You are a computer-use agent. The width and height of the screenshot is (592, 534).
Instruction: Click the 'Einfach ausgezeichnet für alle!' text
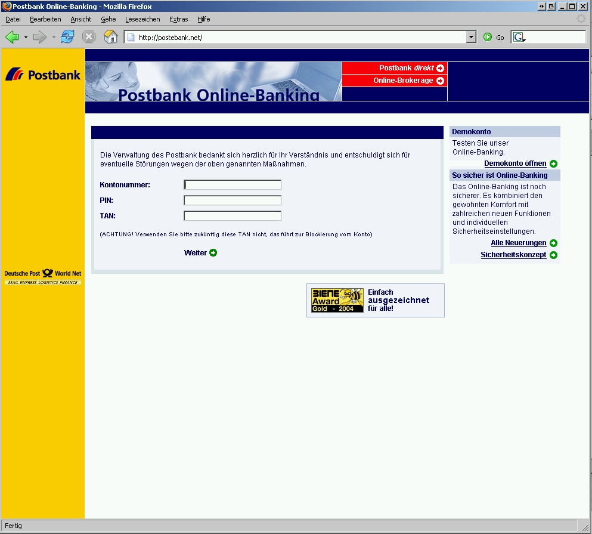pos(398,301)
